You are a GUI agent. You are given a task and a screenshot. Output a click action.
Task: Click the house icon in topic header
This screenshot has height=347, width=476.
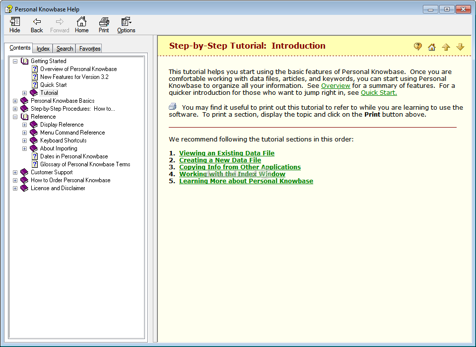(x=432, y=47)
